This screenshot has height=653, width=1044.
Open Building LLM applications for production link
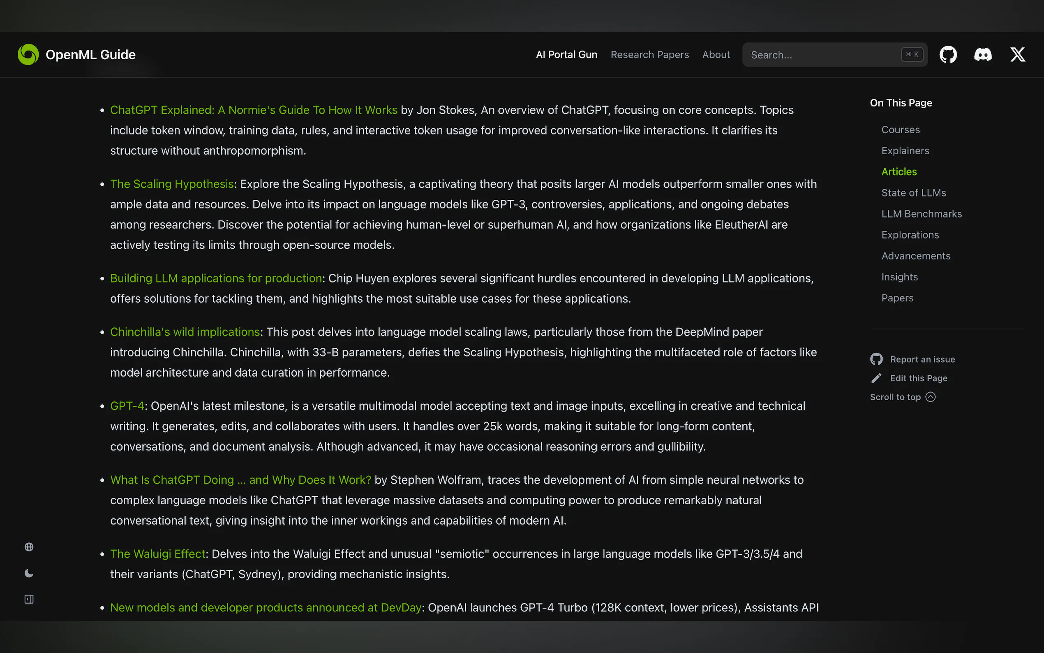216,278
